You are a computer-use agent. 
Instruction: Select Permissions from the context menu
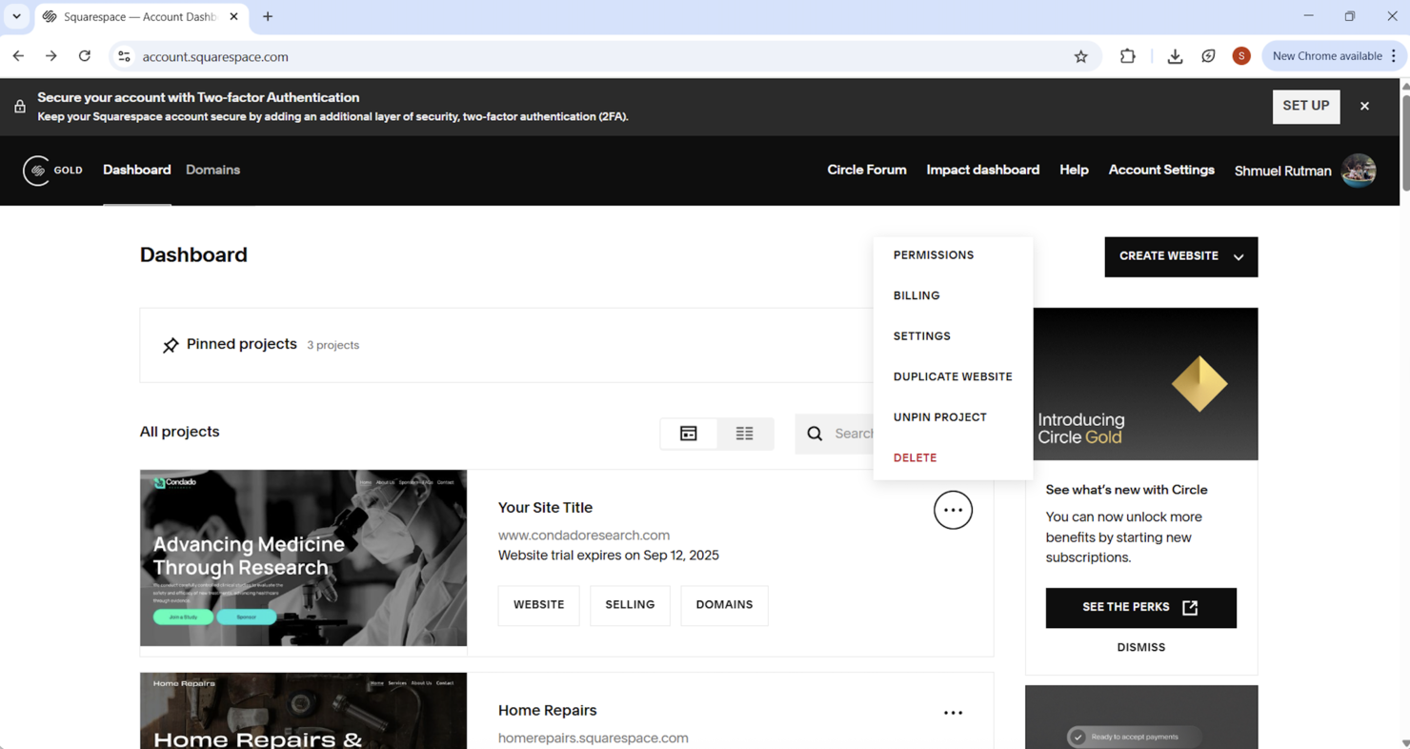[x=934, y=255]
